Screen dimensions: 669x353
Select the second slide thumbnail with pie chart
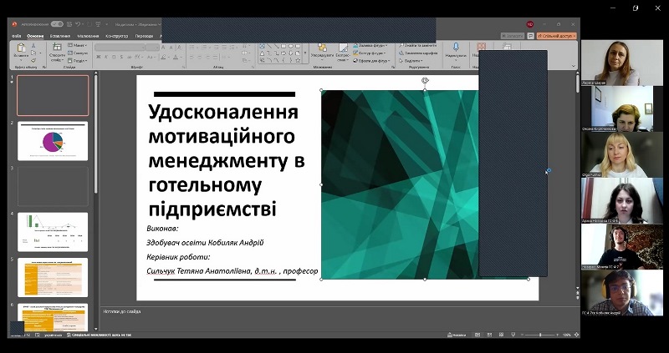coord(53,141)
